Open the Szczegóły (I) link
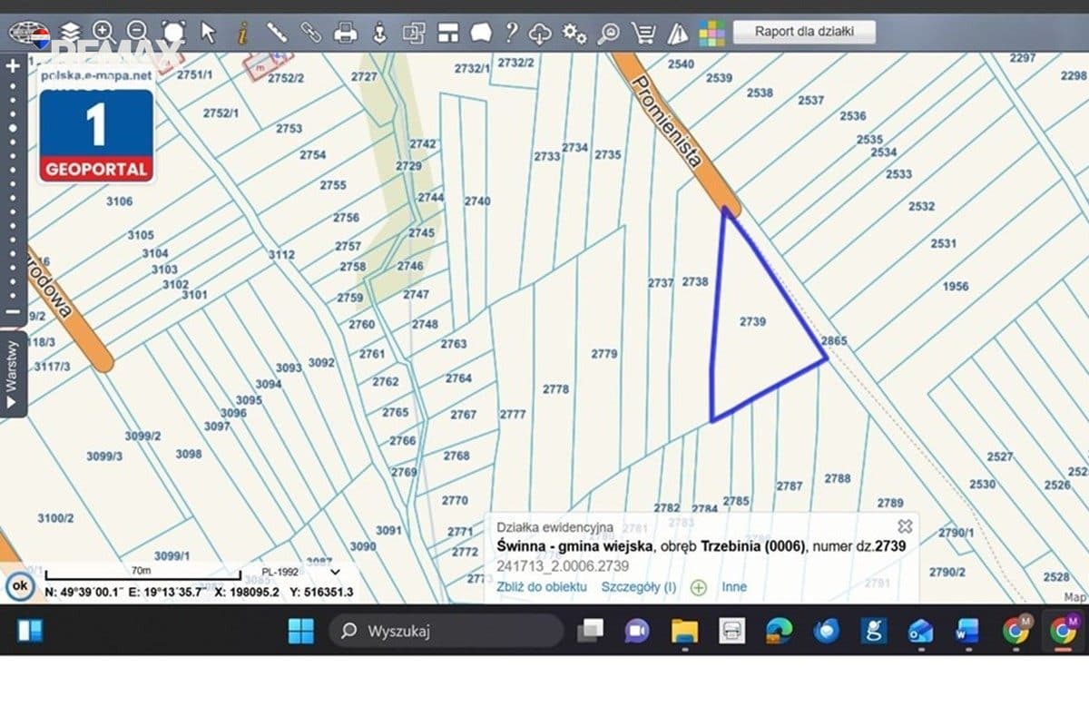The height and width of the screenshot is (726, 1089). pos(639,586)
